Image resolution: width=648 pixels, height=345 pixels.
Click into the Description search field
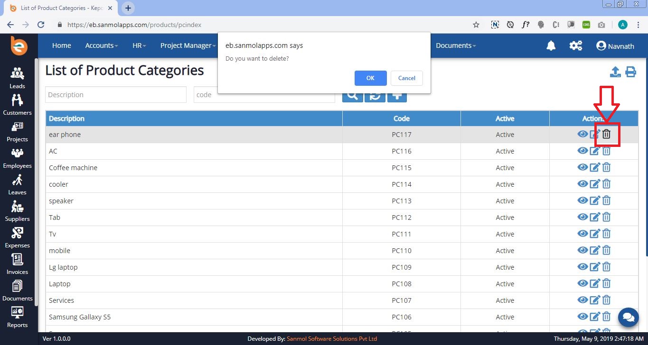coord(116,95)
